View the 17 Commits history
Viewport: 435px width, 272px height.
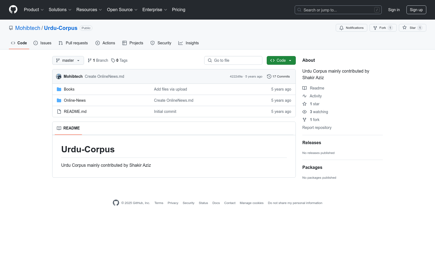point(278,76)
